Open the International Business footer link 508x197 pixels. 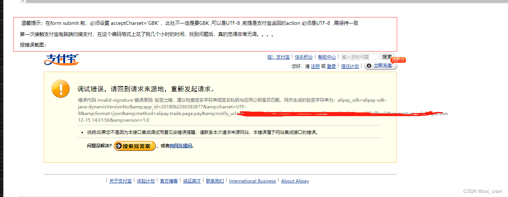[x=253, y=181]
